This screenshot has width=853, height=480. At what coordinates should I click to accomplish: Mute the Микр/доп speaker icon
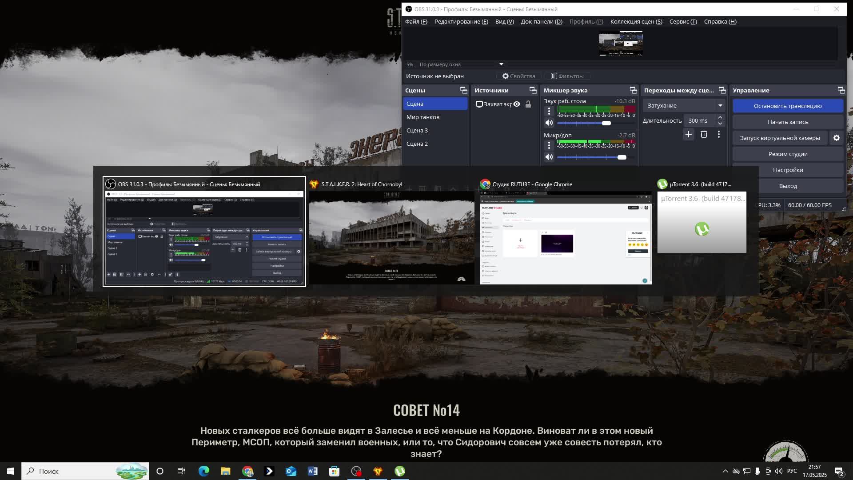[549, 157]
